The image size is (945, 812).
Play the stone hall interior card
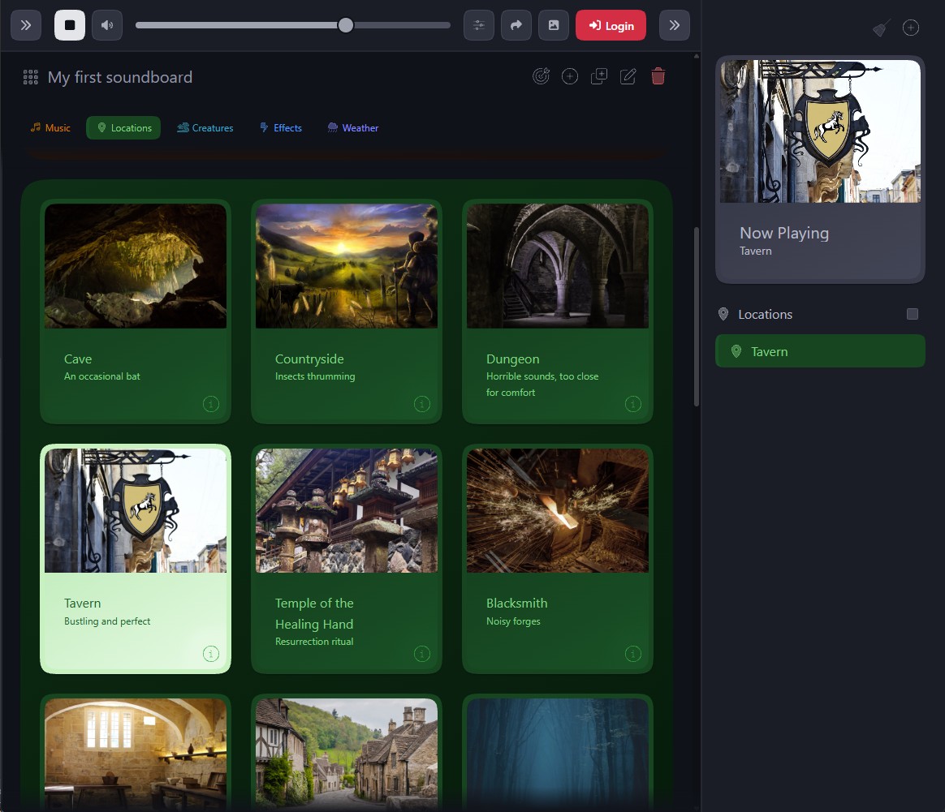[x=136, y=753]
